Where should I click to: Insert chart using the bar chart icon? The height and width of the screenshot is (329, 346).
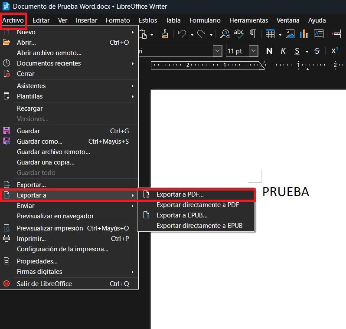click(x=304, y=34)
